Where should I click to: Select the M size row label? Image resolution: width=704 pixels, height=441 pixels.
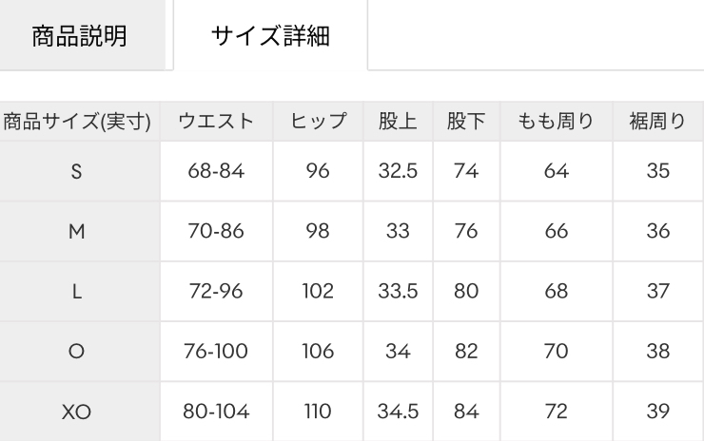coord(77,232)
